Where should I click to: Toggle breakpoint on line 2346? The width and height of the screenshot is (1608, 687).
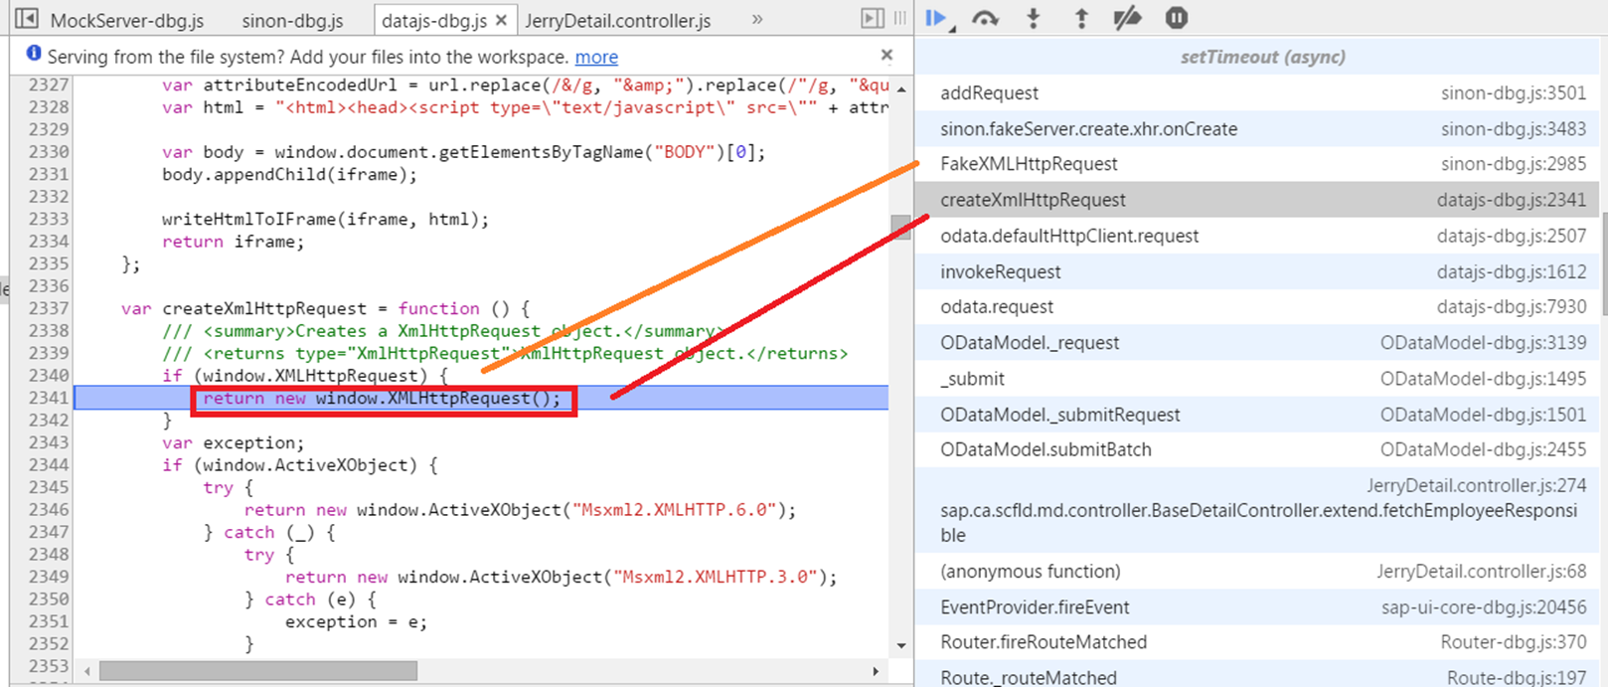point(48,510)
